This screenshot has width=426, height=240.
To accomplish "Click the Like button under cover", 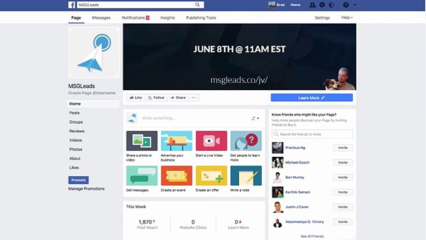I will 136,98.
